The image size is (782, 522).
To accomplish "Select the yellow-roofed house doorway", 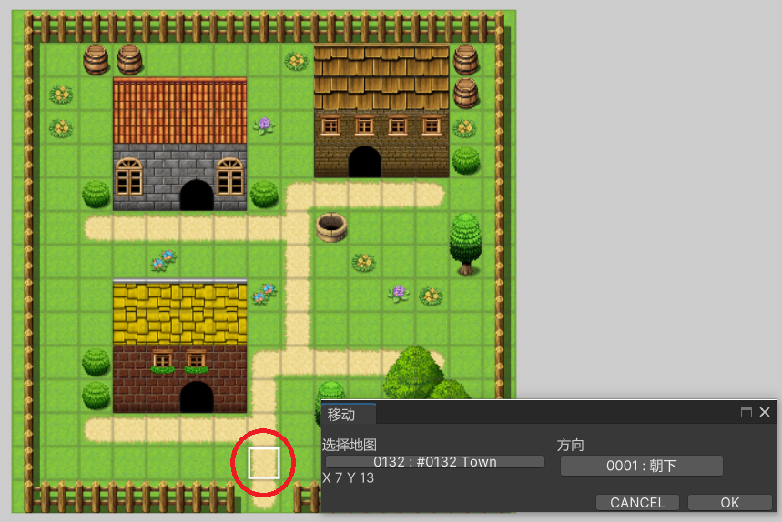I will (197, 397).
